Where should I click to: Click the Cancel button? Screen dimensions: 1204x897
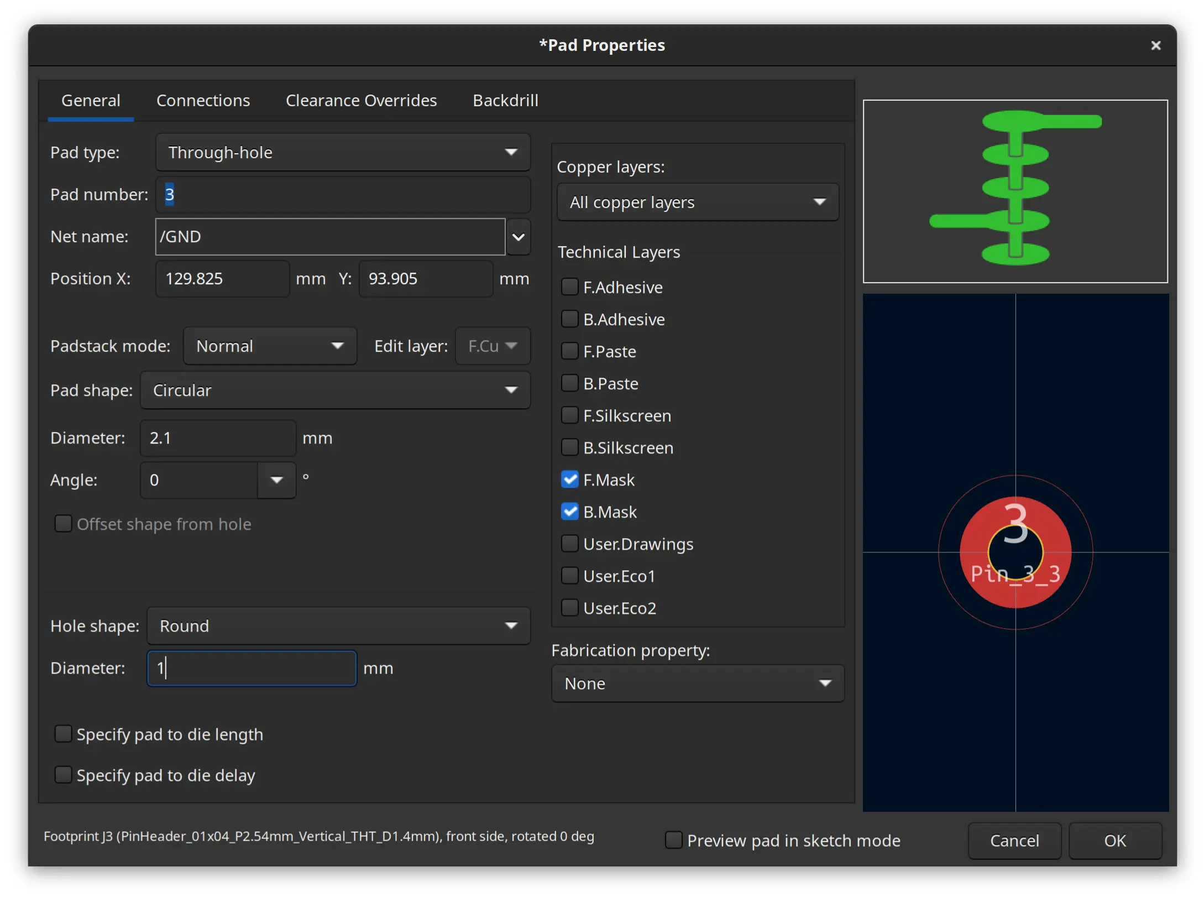click(x=1014, y=840)
